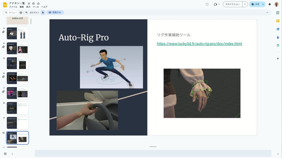The height and width of the screenshot is (158, 282).
Task: Open the ツール menu
Action: coord(36,7)
